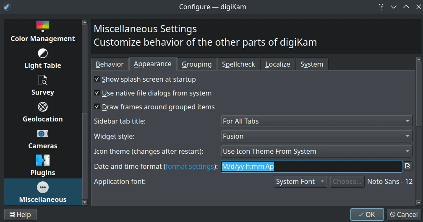
Task: Go to the Geolocation settings icon
Action: point(42,112)
